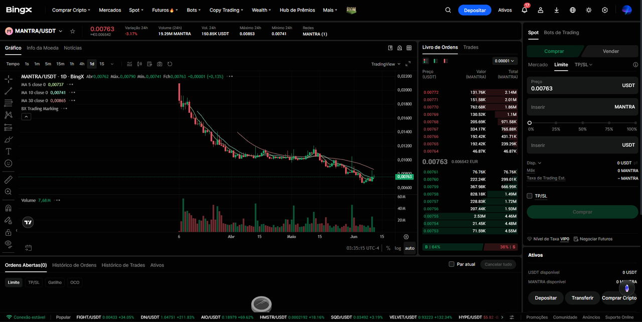Select the 4h timeframe
This screenshot has height=322, width=642.
pyautogui.click(x=82, y=64)
